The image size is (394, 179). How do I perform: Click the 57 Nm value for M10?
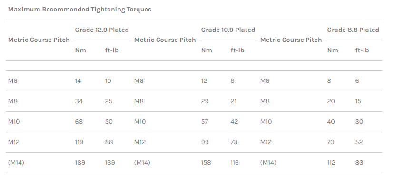(x=205, y=122)
